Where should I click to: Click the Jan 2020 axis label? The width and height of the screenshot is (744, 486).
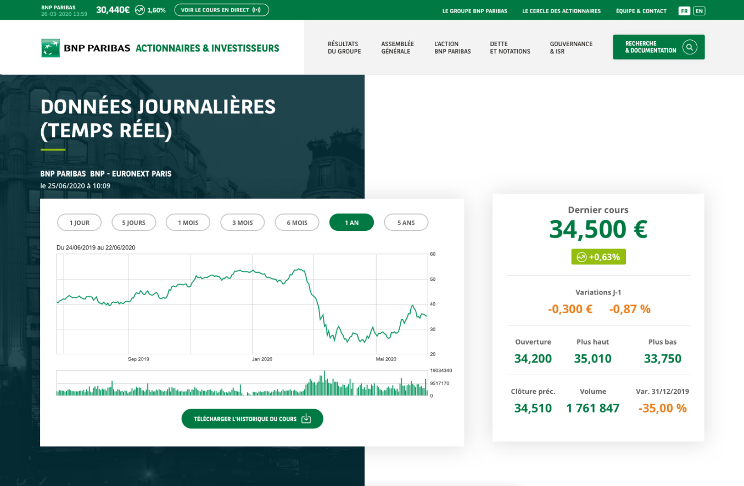click(262, 359)
